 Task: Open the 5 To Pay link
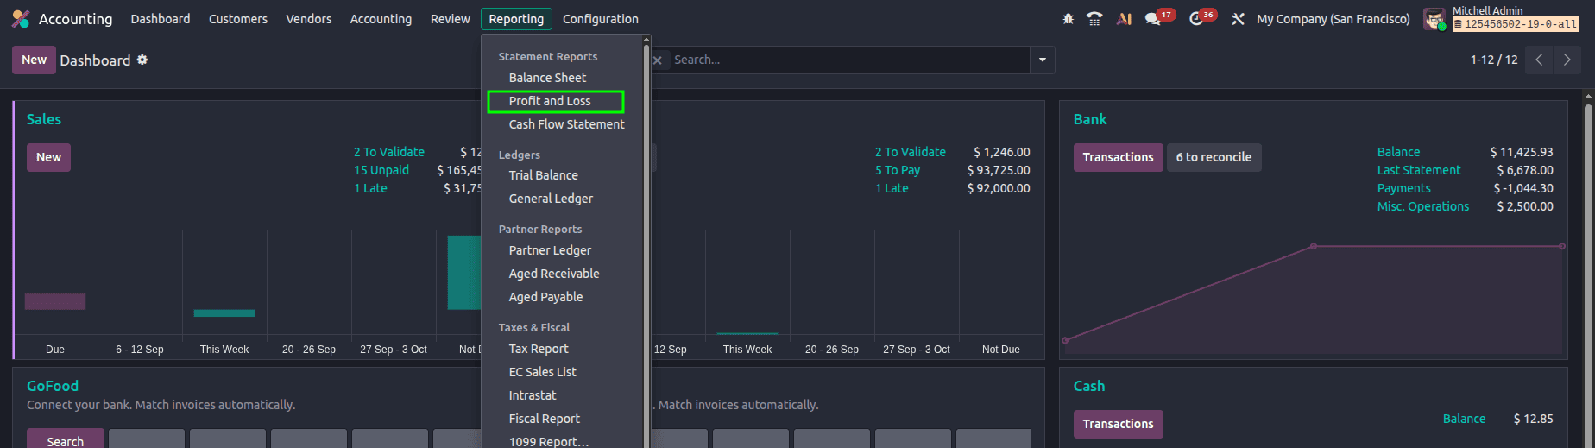tap(898, 170)
